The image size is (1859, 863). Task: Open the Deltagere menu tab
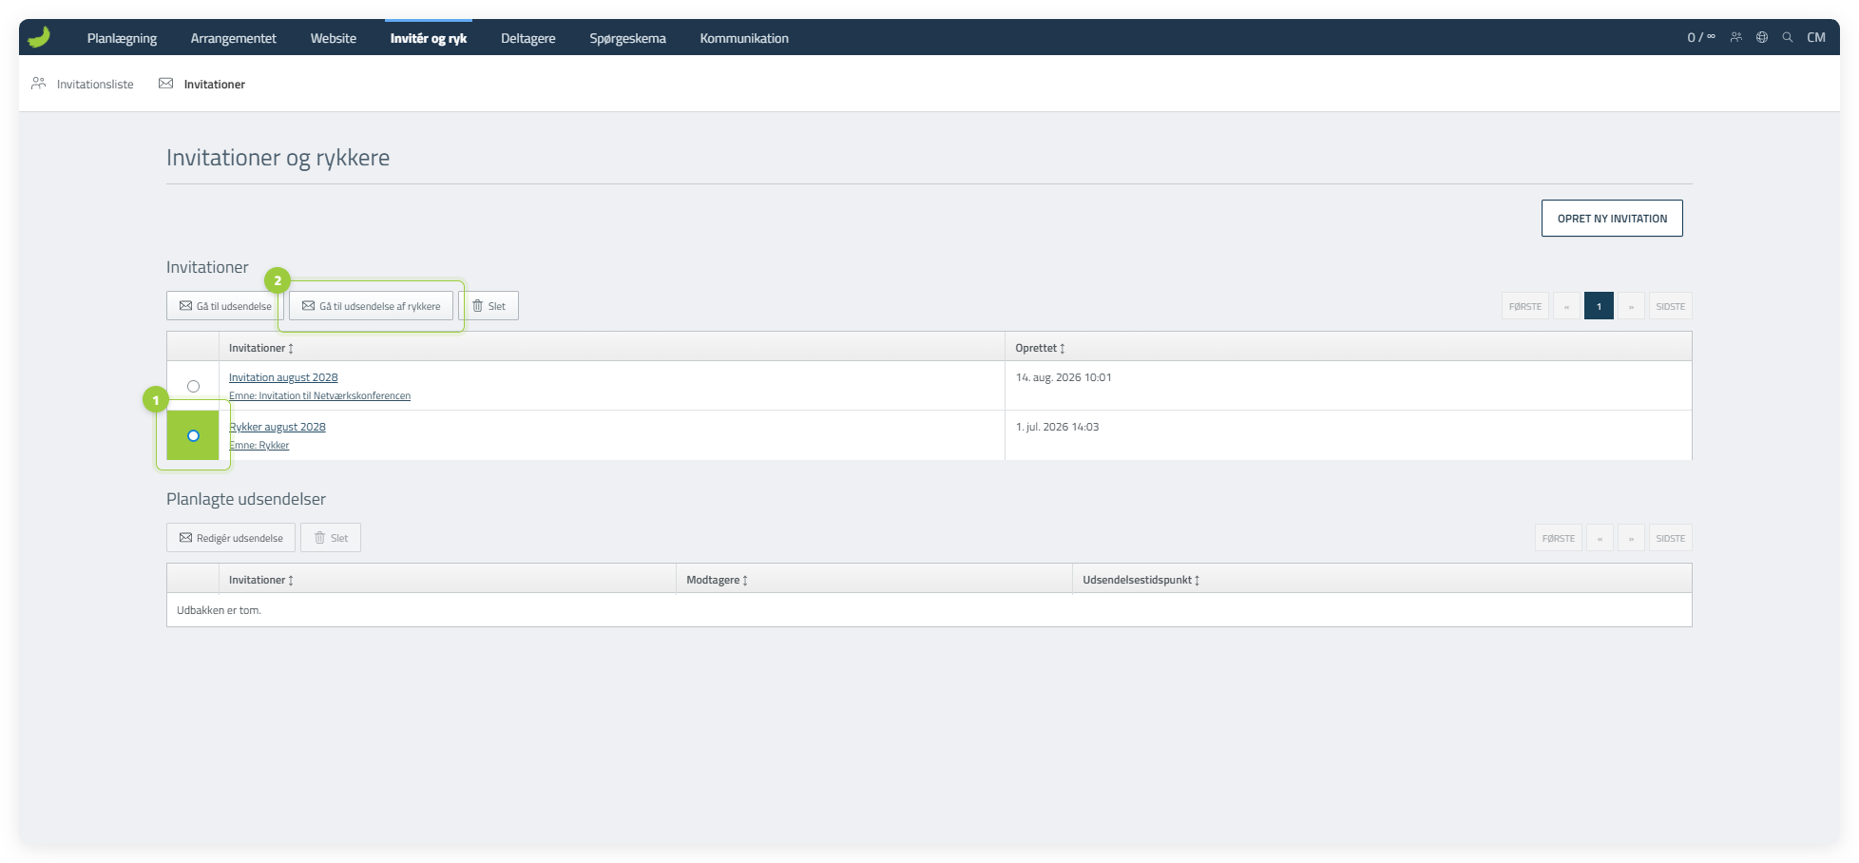coord(527,38)
